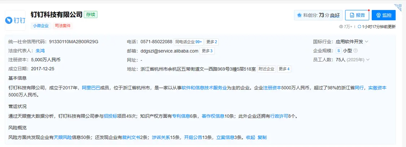
Task: Click email ddgszl@service.alibaba.com
Action: [x=169, y=51]
